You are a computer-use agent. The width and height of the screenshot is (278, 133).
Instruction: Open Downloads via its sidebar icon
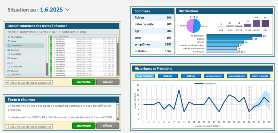click(9, 54)
